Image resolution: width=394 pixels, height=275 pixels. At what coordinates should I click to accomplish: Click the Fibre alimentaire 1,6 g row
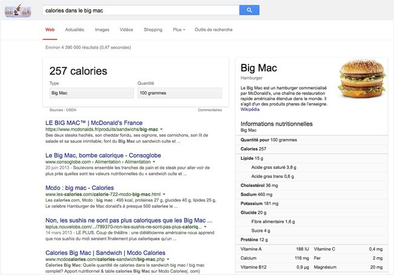pos(312,222)
